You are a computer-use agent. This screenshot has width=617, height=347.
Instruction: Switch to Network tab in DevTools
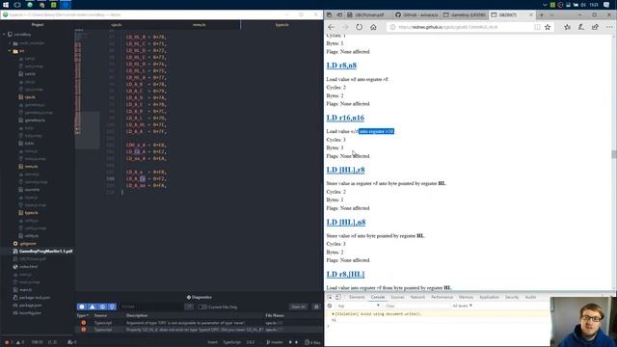click(x=417, y=298)
